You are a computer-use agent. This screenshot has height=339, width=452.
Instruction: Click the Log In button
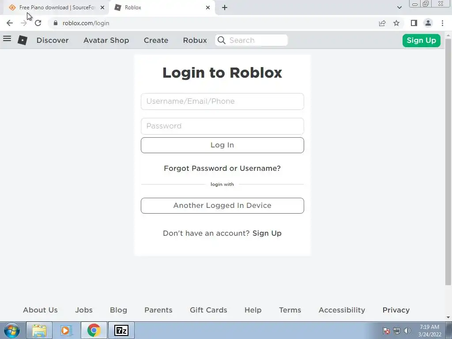[222, 145]
